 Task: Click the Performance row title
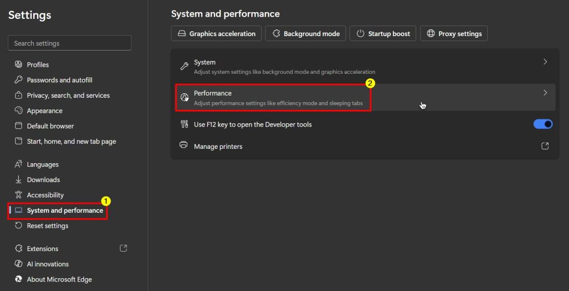click(x=213, y=93)
